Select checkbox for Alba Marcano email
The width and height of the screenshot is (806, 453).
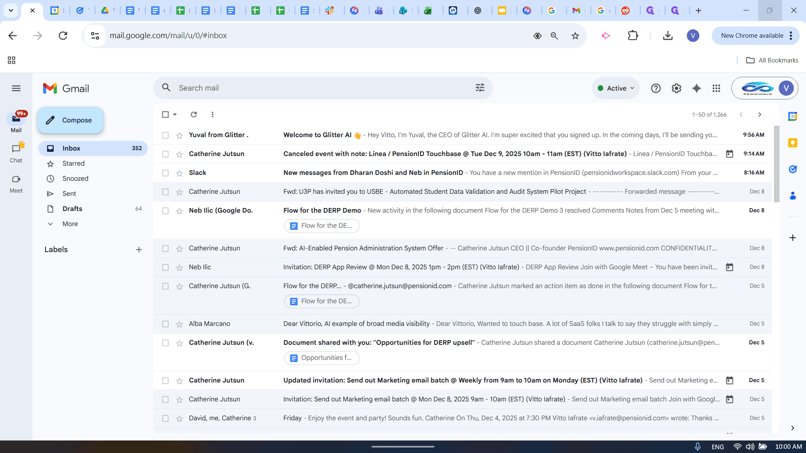tap(165, 324)
